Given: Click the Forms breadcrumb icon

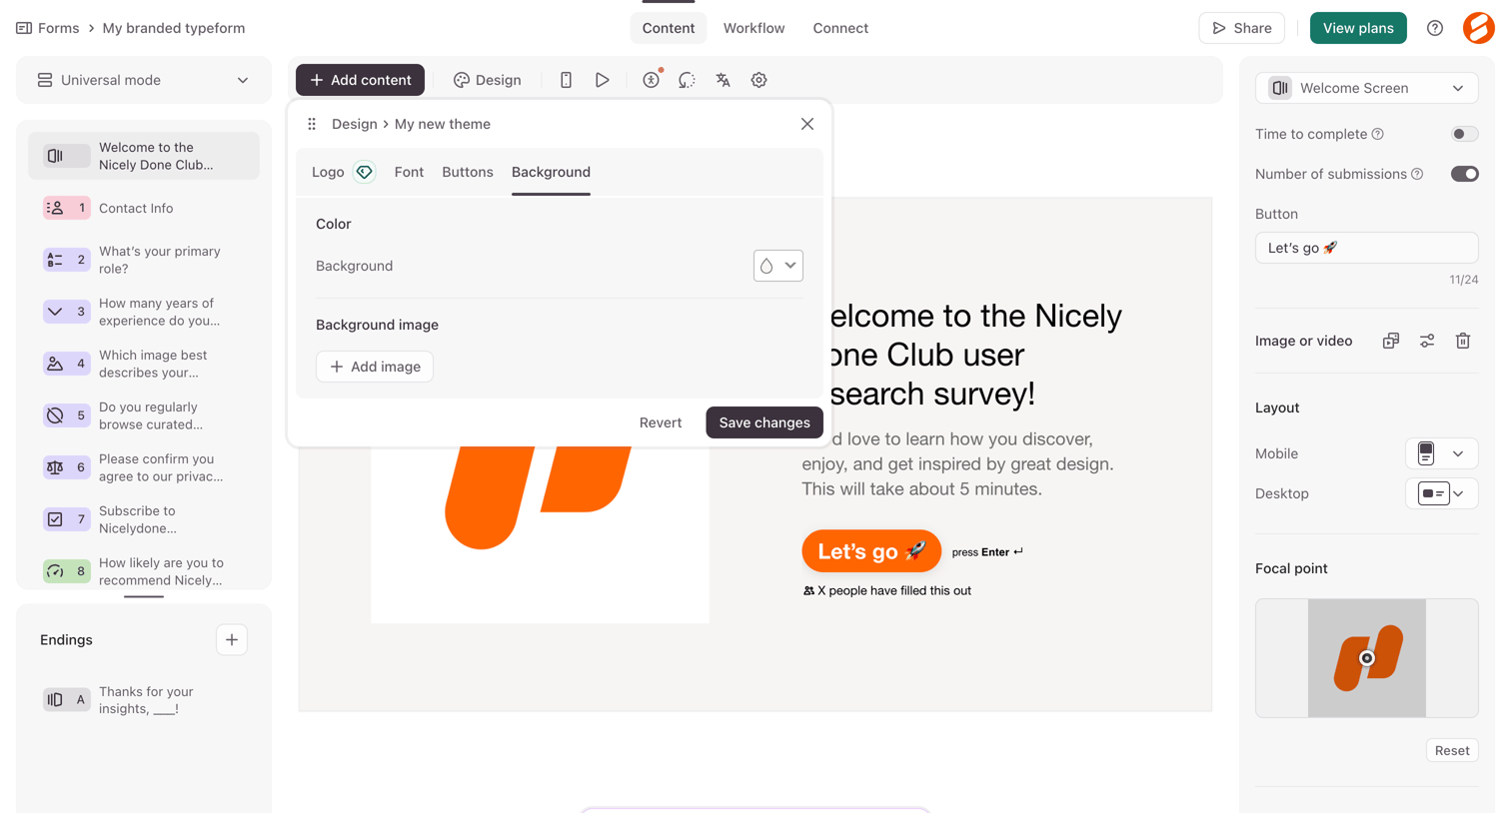Looking at the screenshot, I should [x=24, y=28].
